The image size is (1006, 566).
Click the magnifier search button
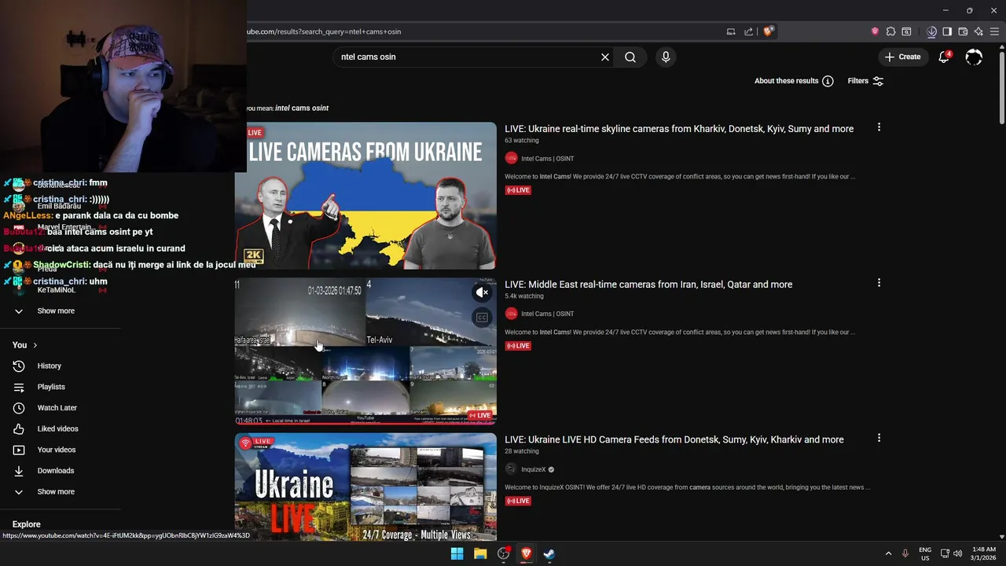coord(630,57)
